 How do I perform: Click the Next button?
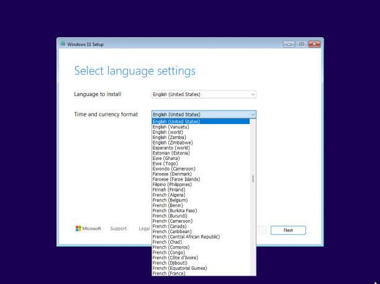coord(288,230)
